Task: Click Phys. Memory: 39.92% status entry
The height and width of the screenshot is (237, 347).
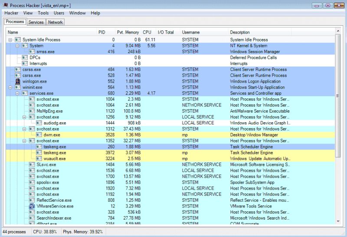Action: click(x=83, y=232)
